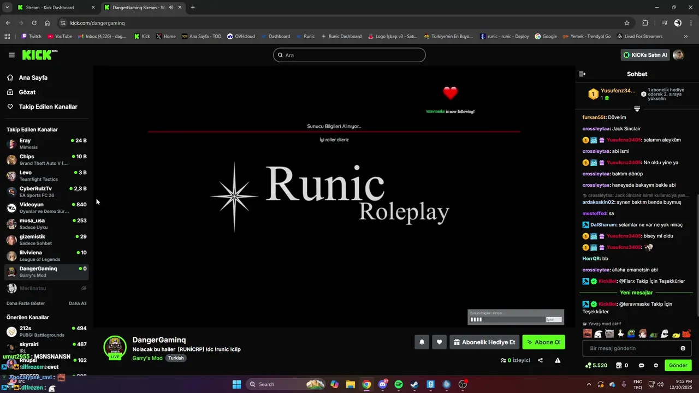This screenshot has height=393, width=699.
Task: Open the user profile avatar menu
Action: click(678, 55)
